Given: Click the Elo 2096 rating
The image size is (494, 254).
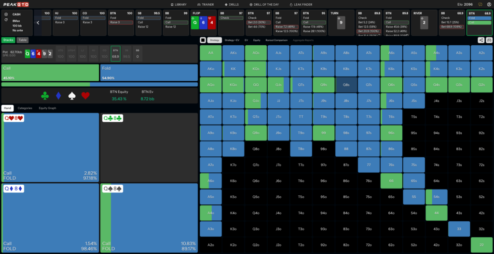Looking at the screenshot, I should (x=466, y=4).
